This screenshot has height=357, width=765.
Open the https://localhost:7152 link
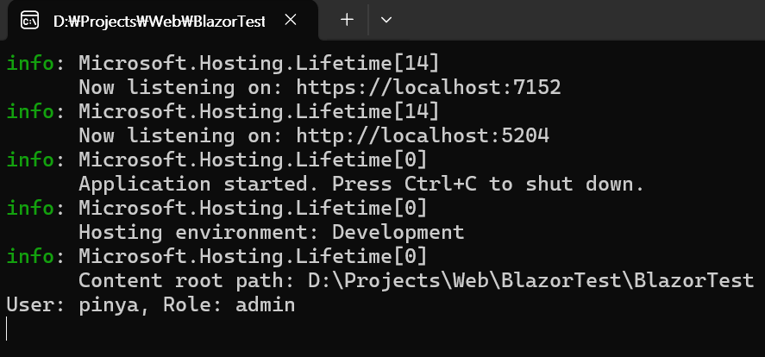tap(429, 87)
